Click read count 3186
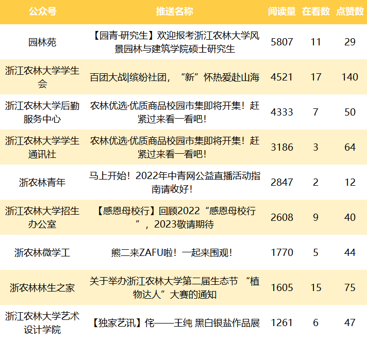The width and height of the screenshot is (367, 339). (x=282, y=148)
